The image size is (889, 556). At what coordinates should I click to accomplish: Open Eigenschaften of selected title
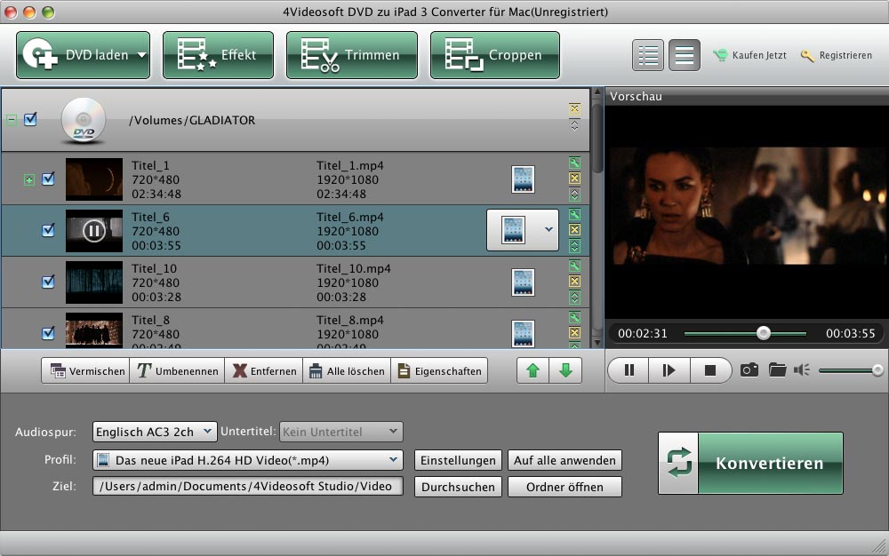click(x=439, y=371)
